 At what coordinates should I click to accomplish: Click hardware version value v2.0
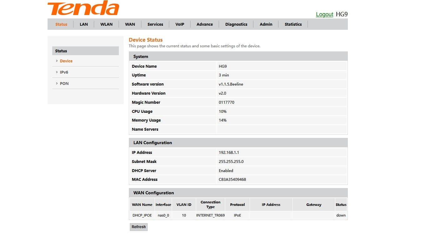click(x=222, y=93)
